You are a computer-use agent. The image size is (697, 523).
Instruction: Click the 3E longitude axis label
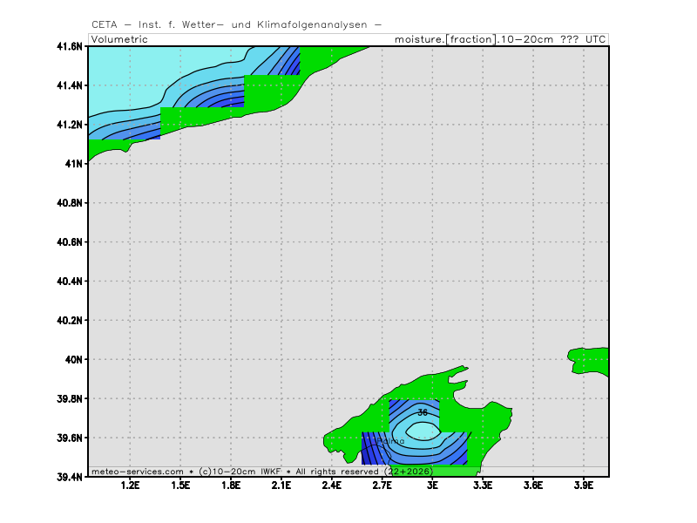[432, 486]
